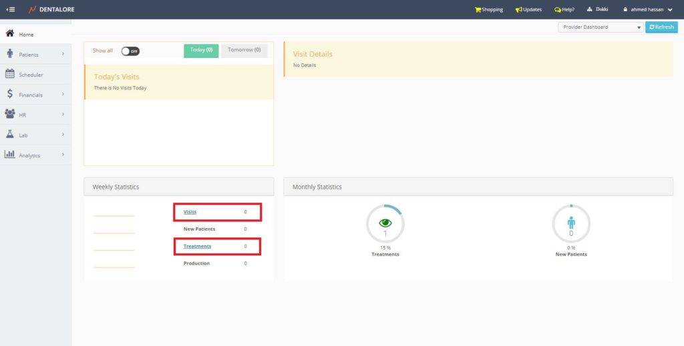
Task: Select the Today (0) tab
Action: (x=201, y=51)
